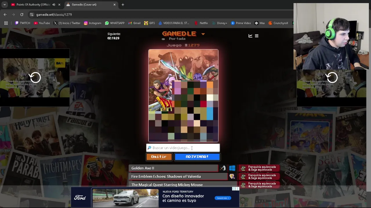Image resolution: width=371 pixels, height=208 pixels.
Task: Select The Magical Quest Starring Mickey Mouse row
Action: (x=183, y=185)
